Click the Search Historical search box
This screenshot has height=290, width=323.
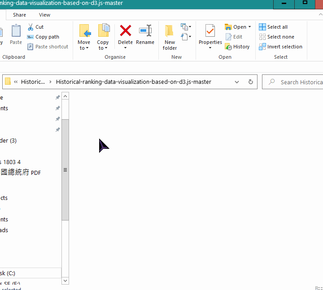click(292, 82)
